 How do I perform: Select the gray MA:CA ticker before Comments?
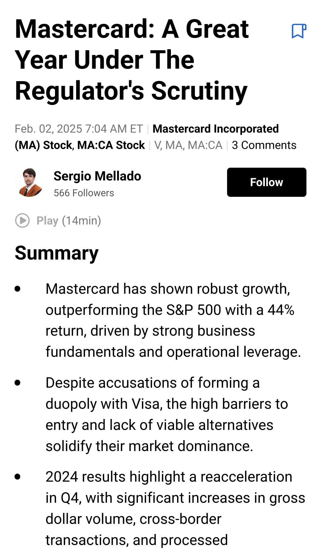click(205, 145)
